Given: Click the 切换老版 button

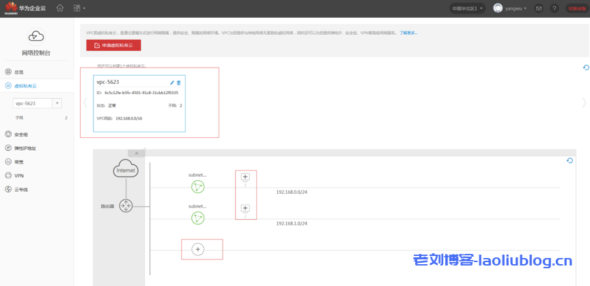Looking at the screenshot, I should point(576,8).
